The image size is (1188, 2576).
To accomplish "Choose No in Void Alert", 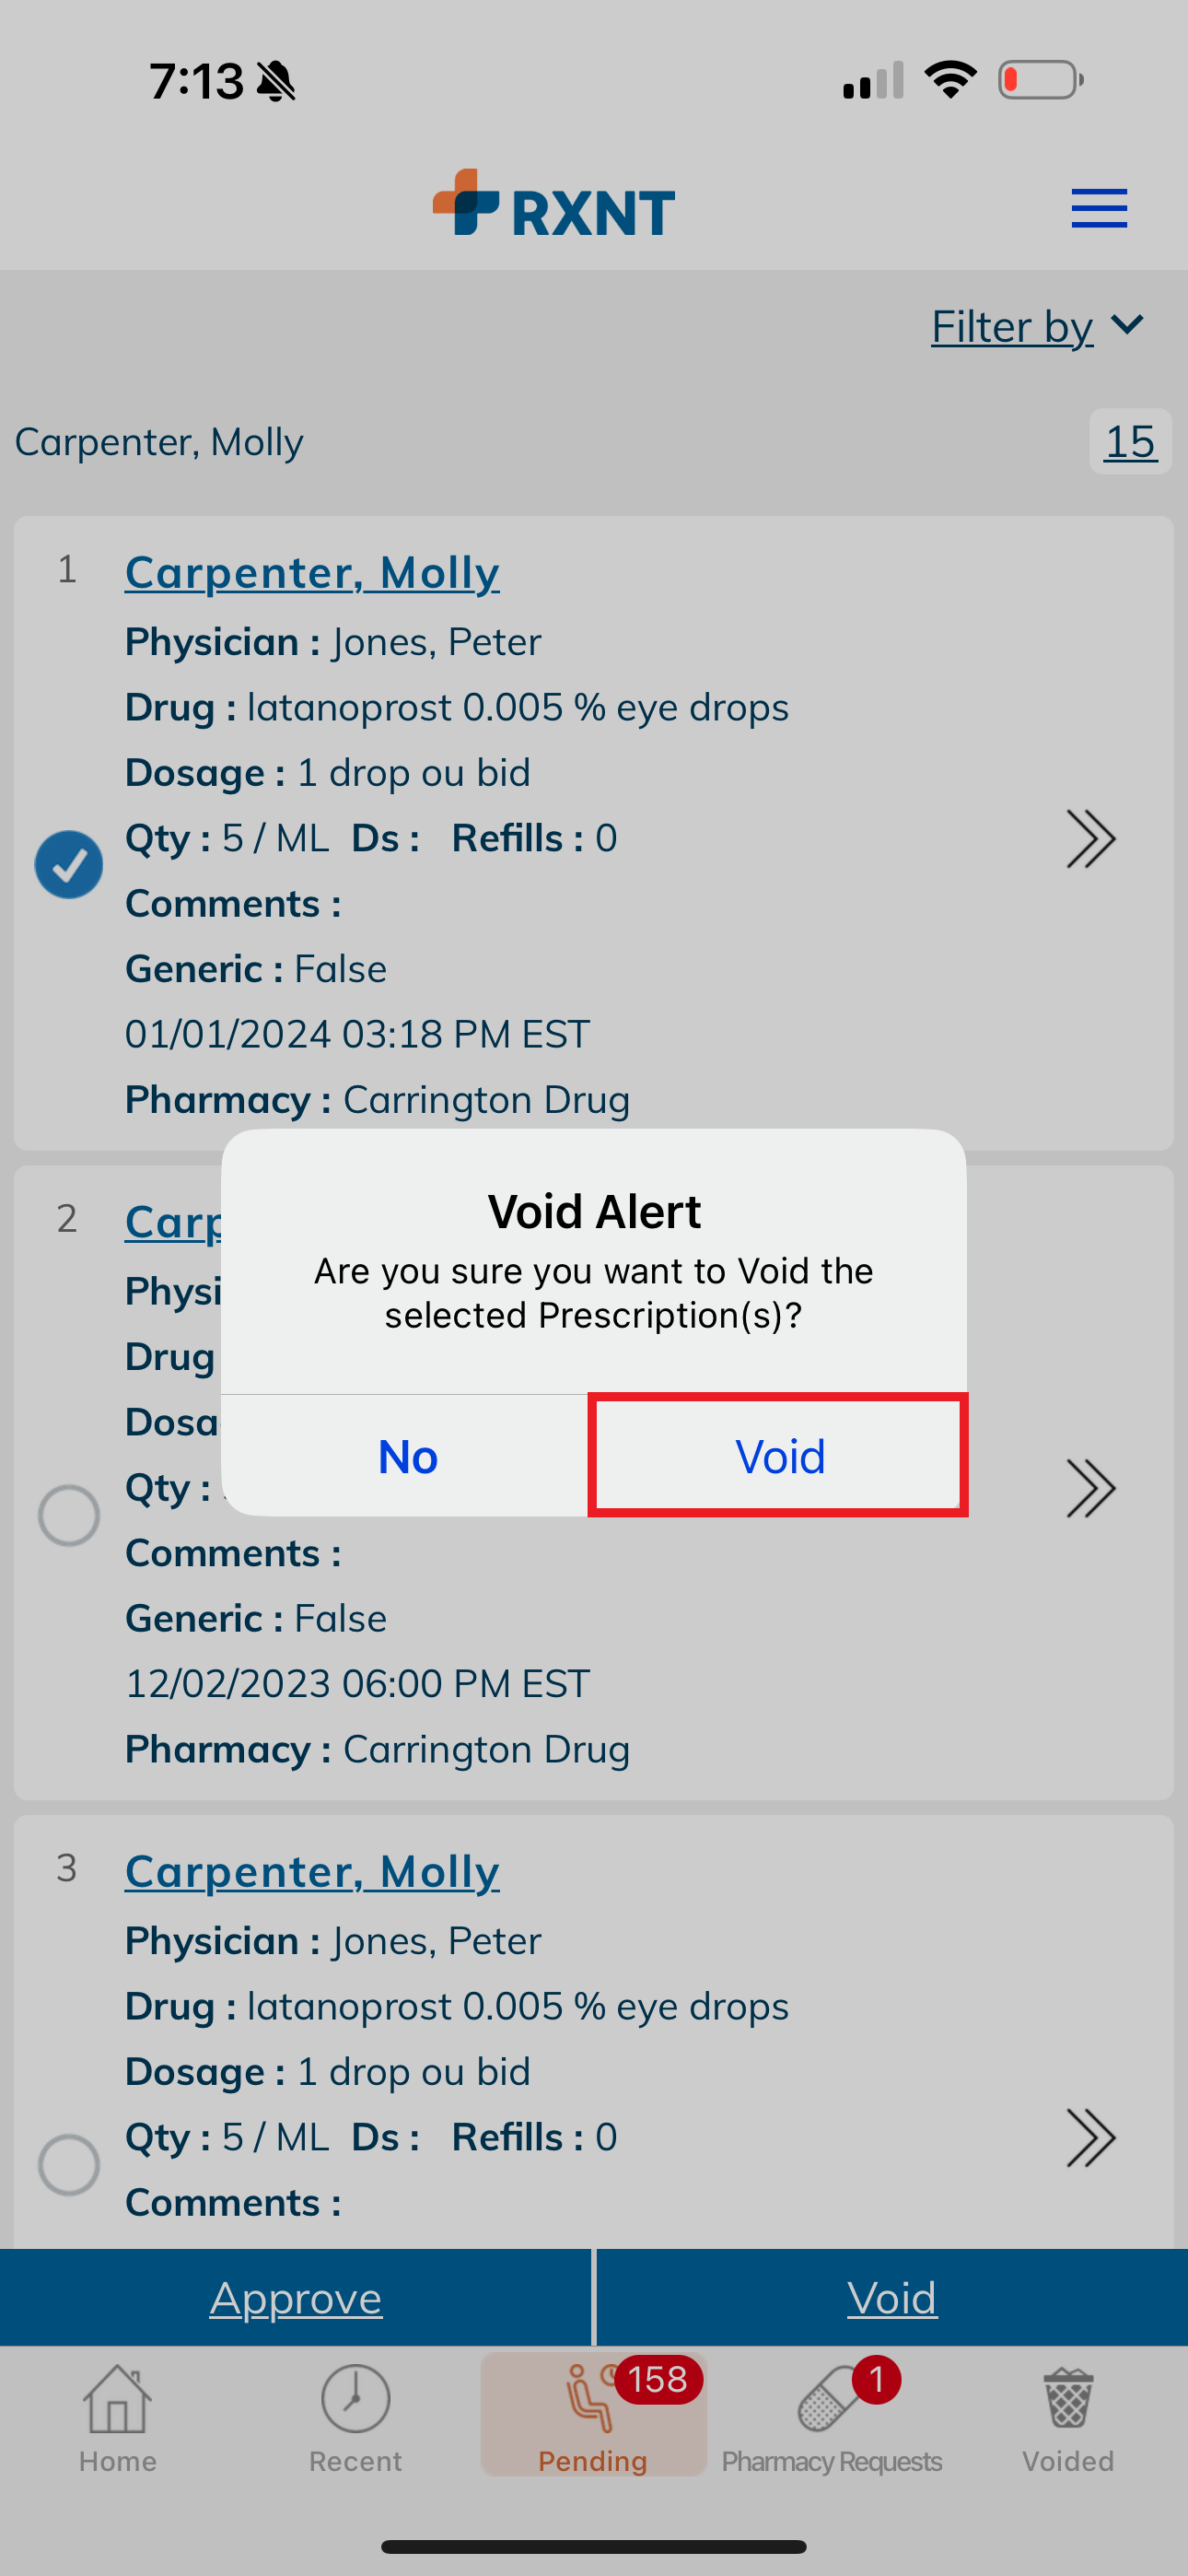I will pyautogui.click(x=407, y=1456).
